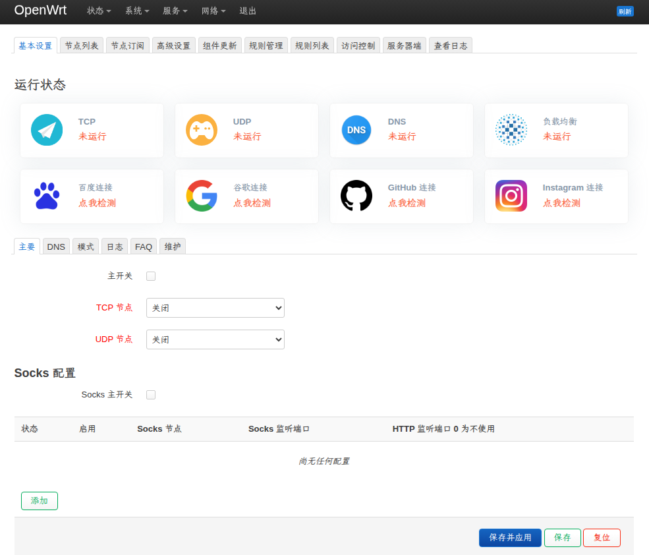Click the red 复位 button

602,538
